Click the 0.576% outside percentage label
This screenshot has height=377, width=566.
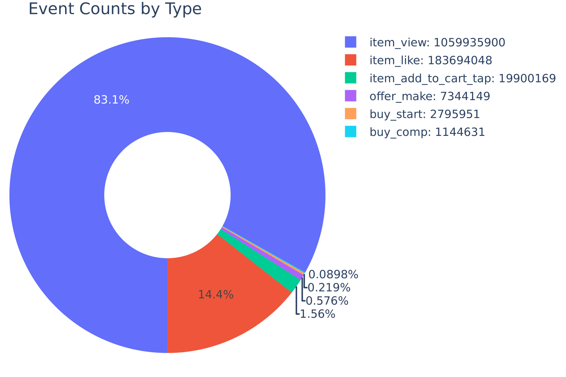327,301
